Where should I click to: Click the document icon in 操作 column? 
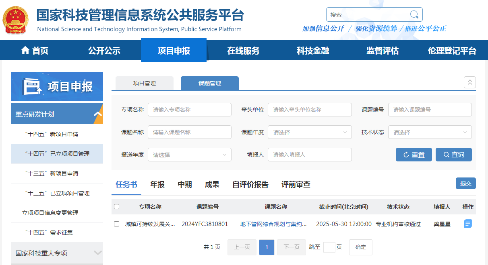coord(467,224)
